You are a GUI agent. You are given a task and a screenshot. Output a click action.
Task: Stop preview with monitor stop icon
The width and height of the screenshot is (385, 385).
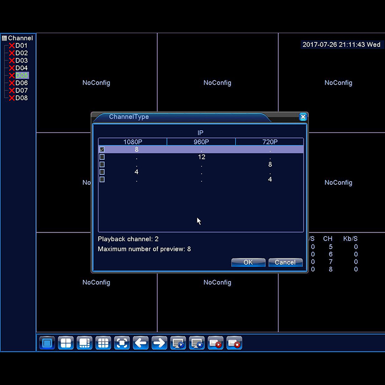197,343
